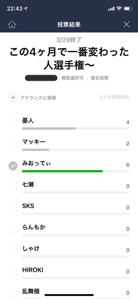Select the HIROKI option circle
This screenshot has width=138, height=299.
click(x=13, y=273)
